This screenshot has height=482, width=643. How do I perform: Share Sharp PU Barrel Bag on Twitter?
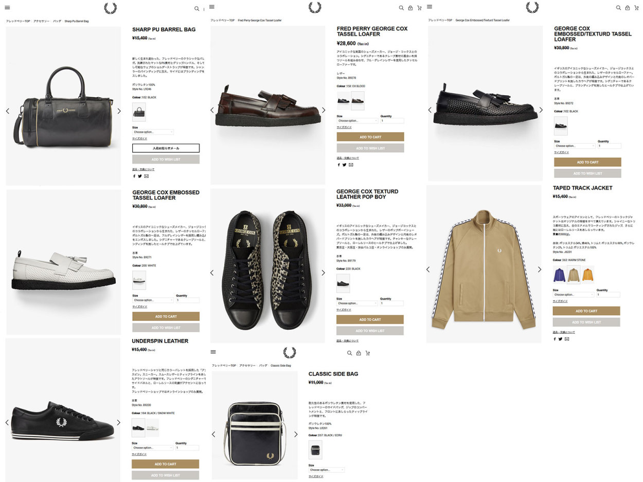click(x=139, y=176)
